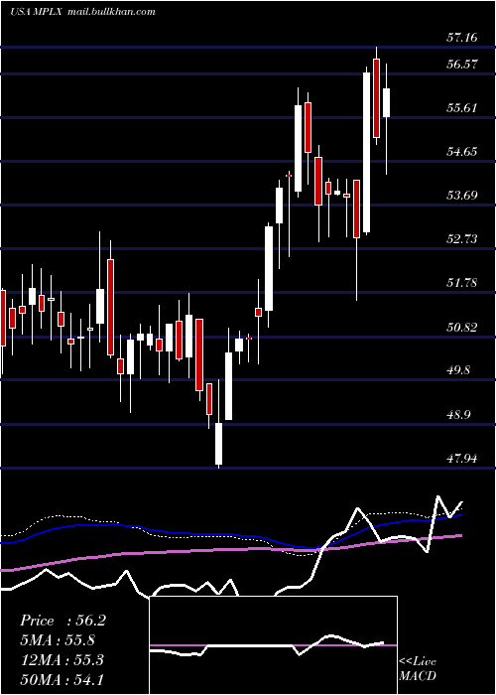Image resolution: width=496 pixels, height=695 pixels.
Task: Click the 56.57 price level label
Action: (x=461, y=65)
